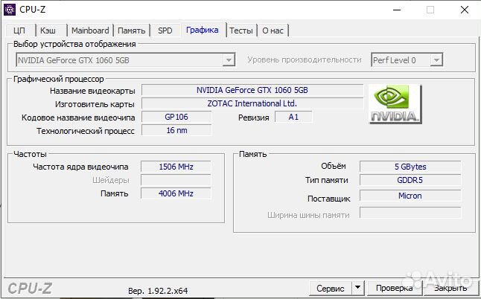Open the Mainboard tab
This screenshot has width=481, height=299.
(x=90, y=30)
